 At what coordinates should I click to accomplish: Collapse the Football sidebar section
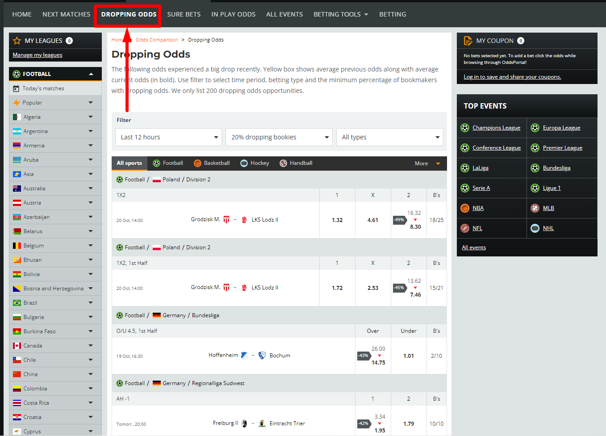click(91, 74)
